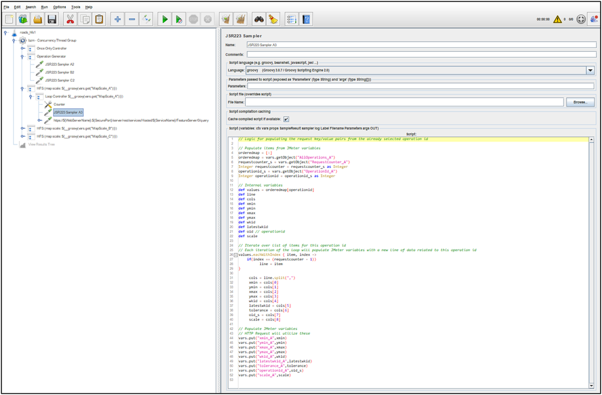Click the binoculars Search icon
This screenshot has width=602, height=395.
click(258, 19)
